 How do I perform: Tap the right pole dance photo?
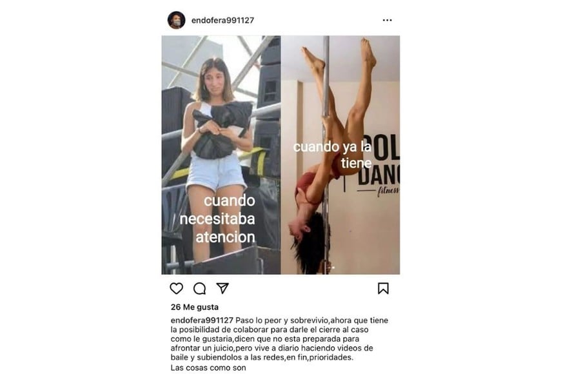point(340,155)
